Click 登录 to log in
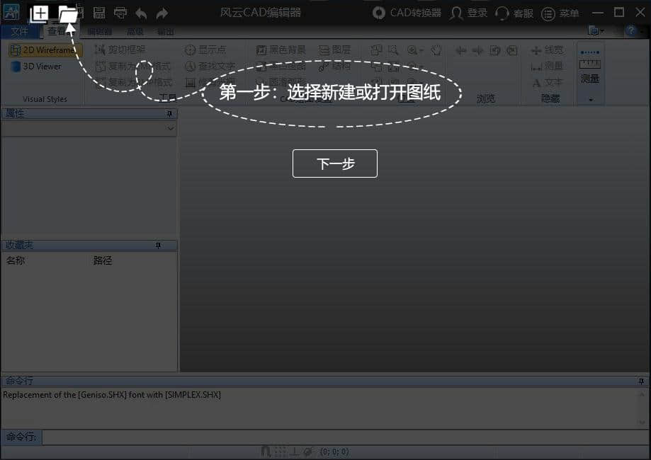651x460 pixels. (x=469, y=13)
